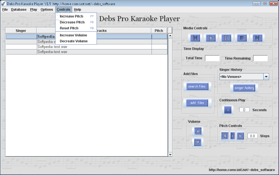Reset pitch with square button in Pitch Controls

[233, 136]
